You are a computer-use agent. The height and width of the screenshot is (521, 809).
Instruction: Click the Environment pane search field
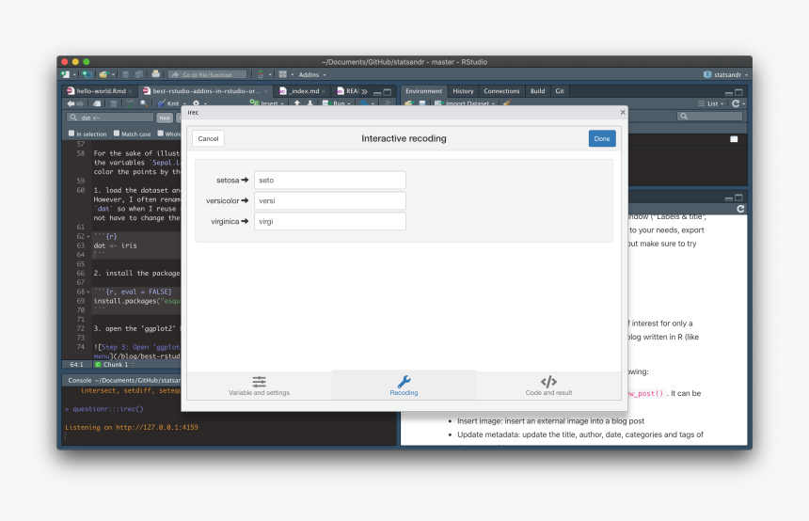(x=710, y=117)
